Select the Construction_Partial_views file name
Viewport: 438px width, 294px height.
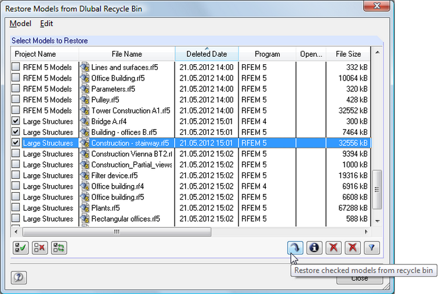coord(132,165)
